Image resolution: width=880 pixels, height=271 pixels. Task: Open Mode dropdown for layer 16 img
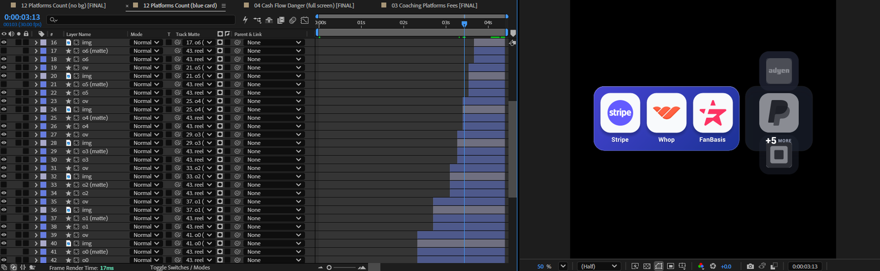point(146,42)
